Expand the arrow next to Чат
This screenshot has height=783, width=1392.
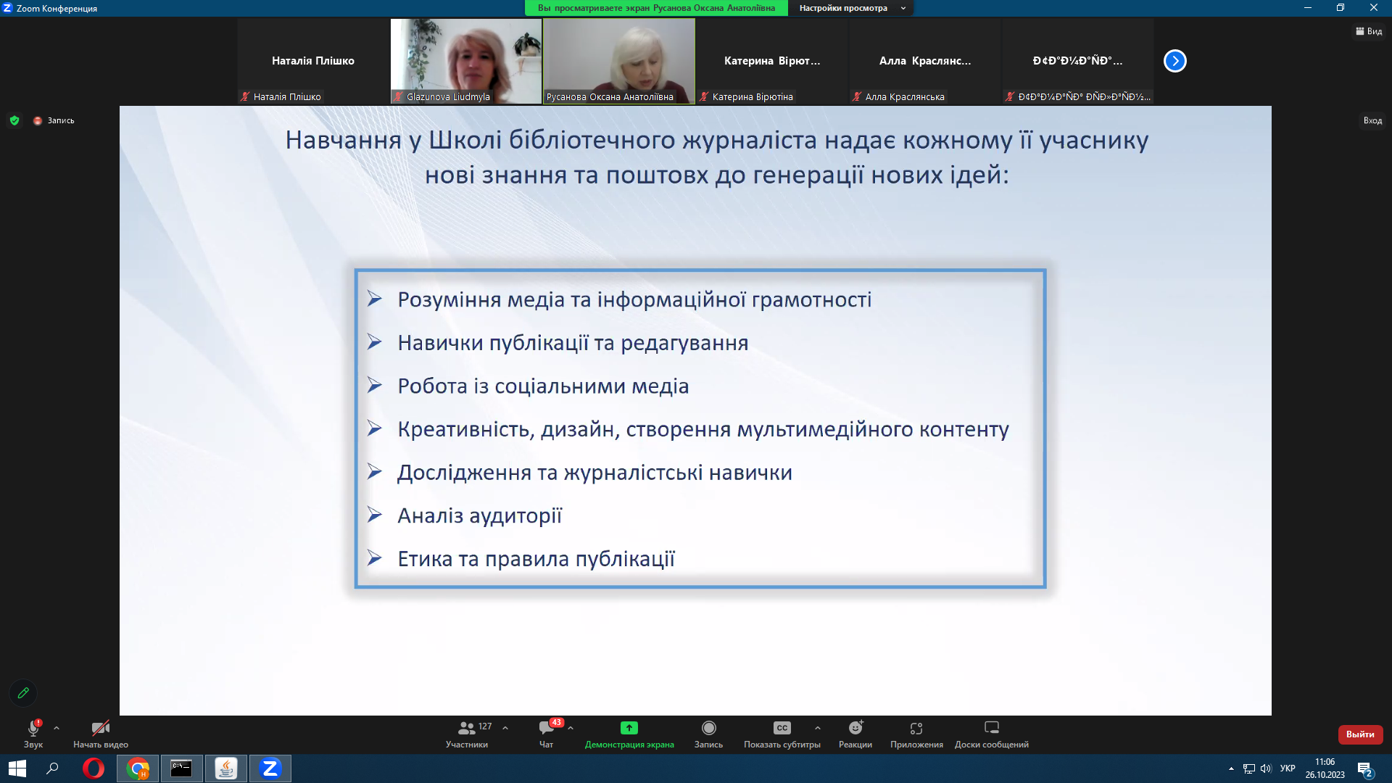(571, 728)
